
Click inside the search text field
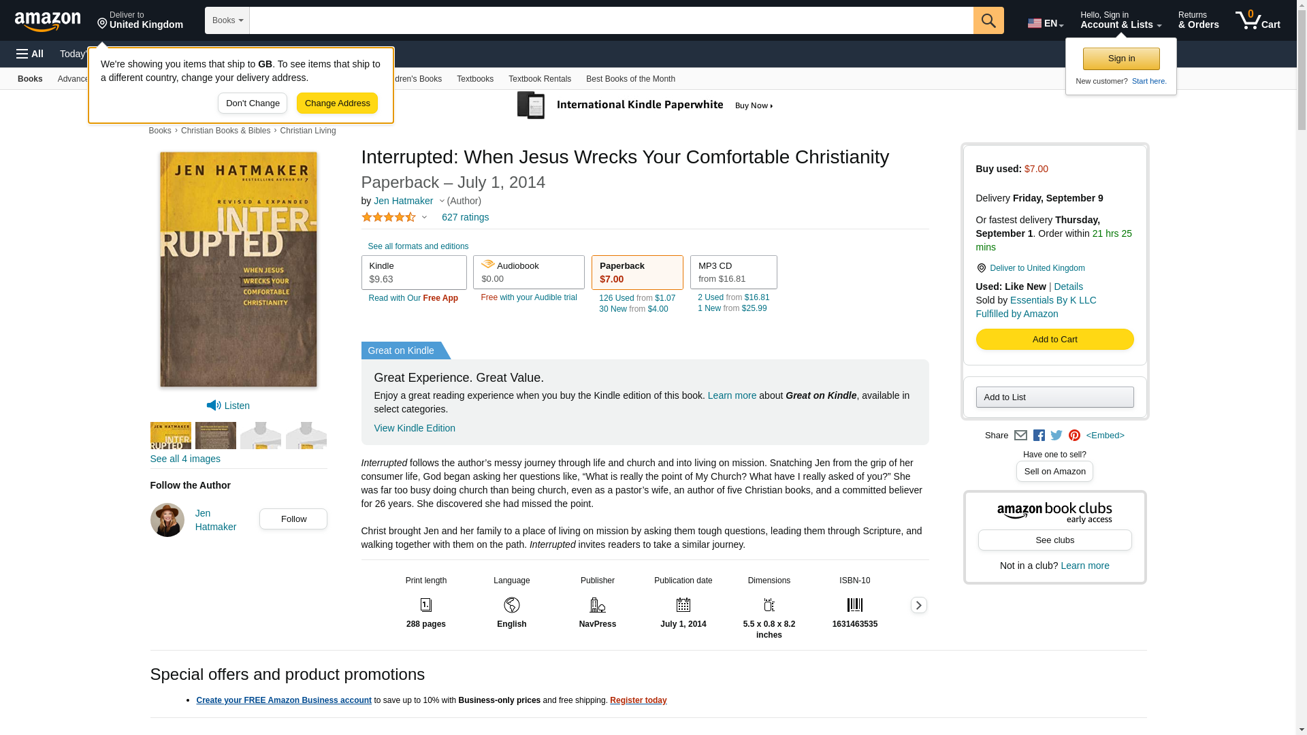point(611,20)
